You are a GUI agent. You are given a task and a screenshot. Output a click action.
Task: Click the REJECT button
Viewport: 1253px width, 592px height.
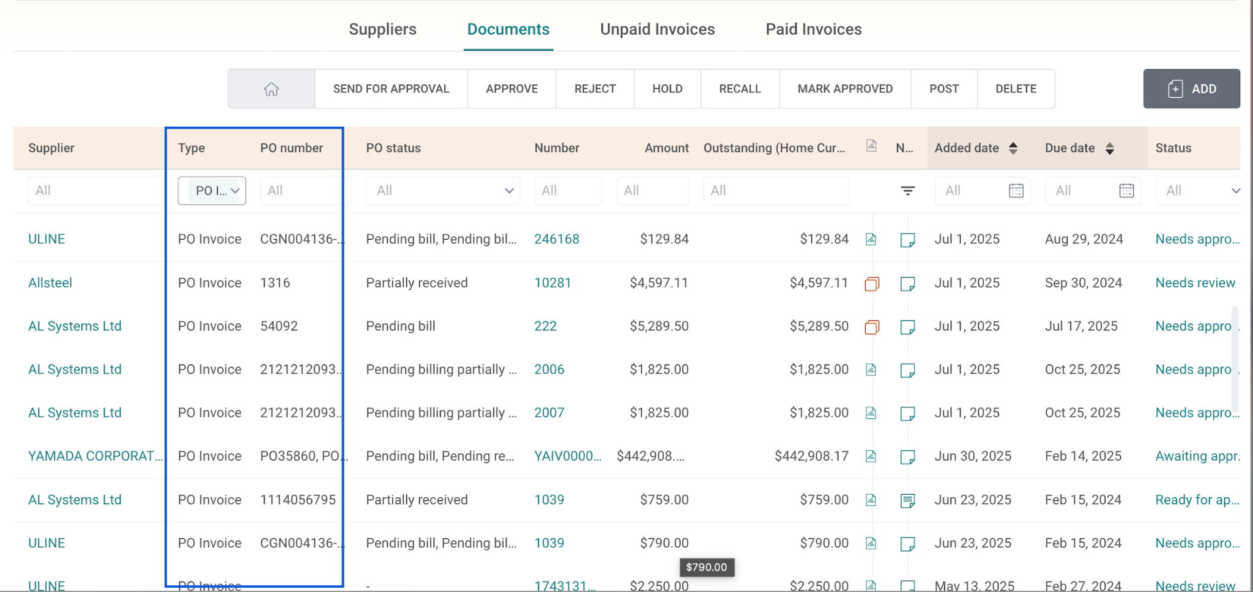pos(595,89)
